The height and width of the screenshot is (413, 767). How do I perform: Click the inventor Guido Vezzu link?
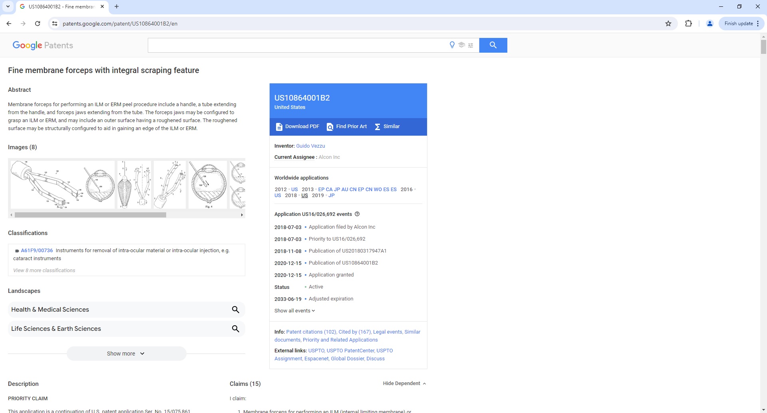point(310,146)
